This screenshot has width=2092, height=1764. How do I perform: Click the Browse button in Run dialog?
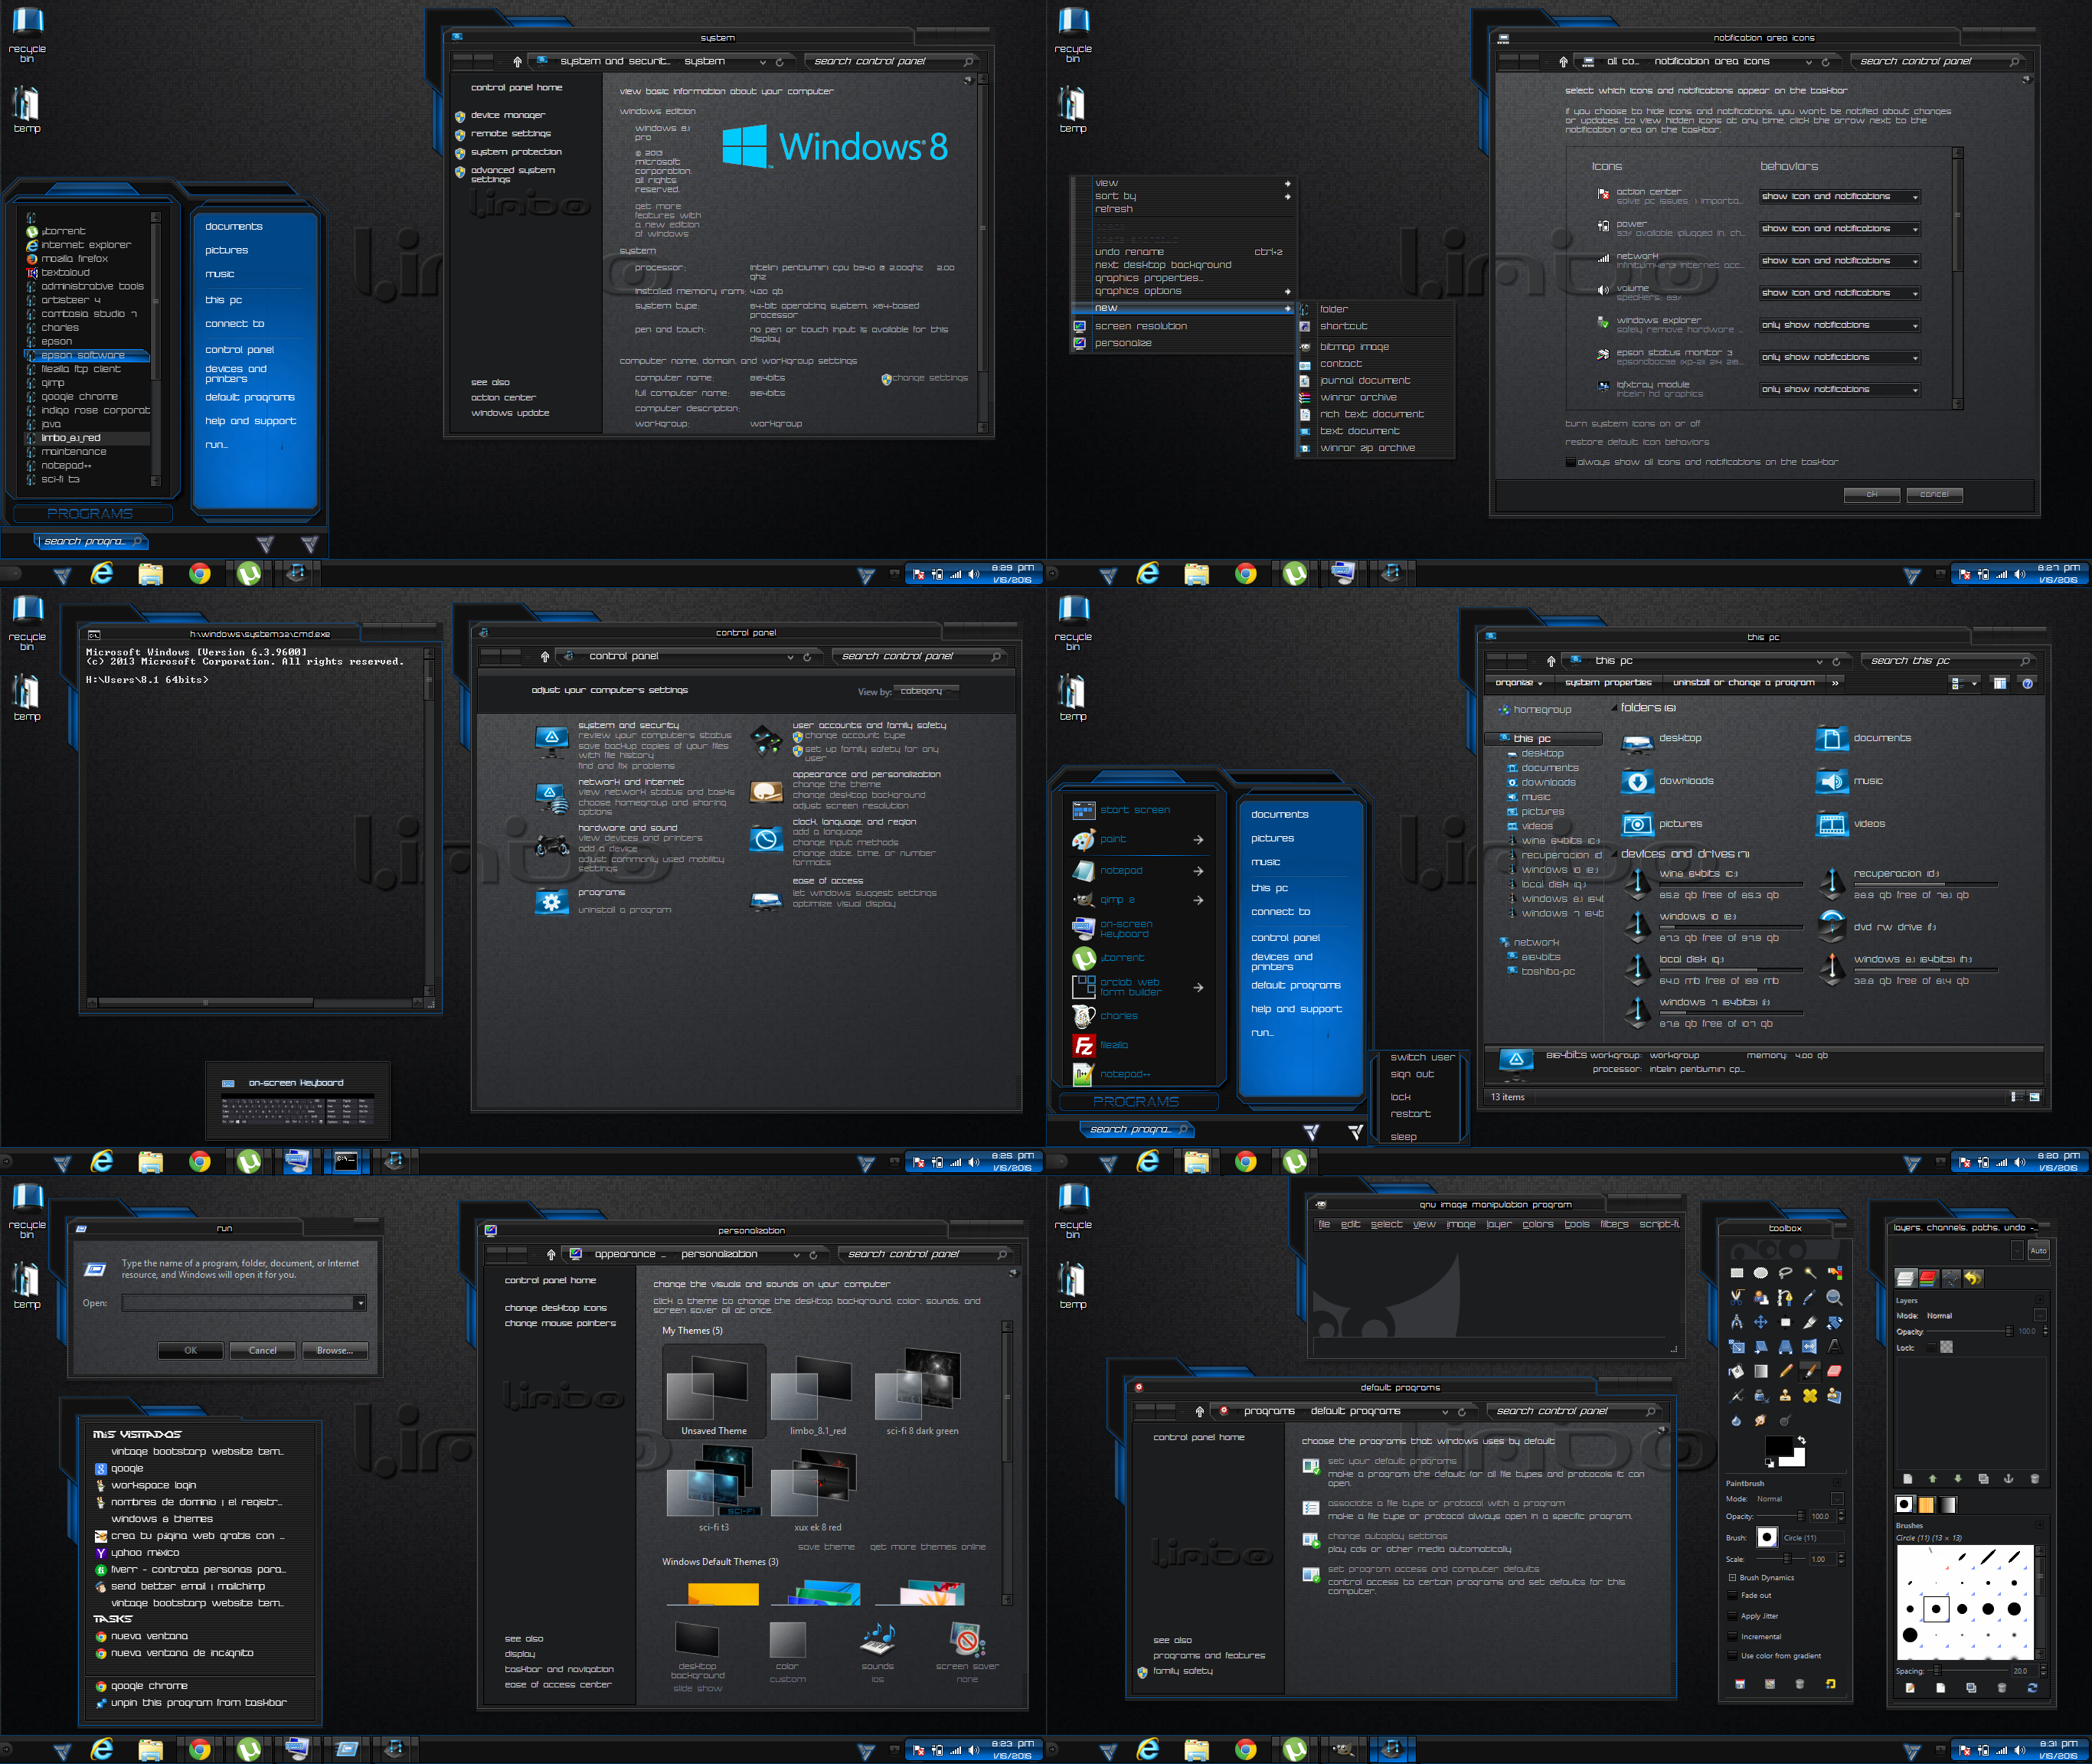[x=334, y=1351]
